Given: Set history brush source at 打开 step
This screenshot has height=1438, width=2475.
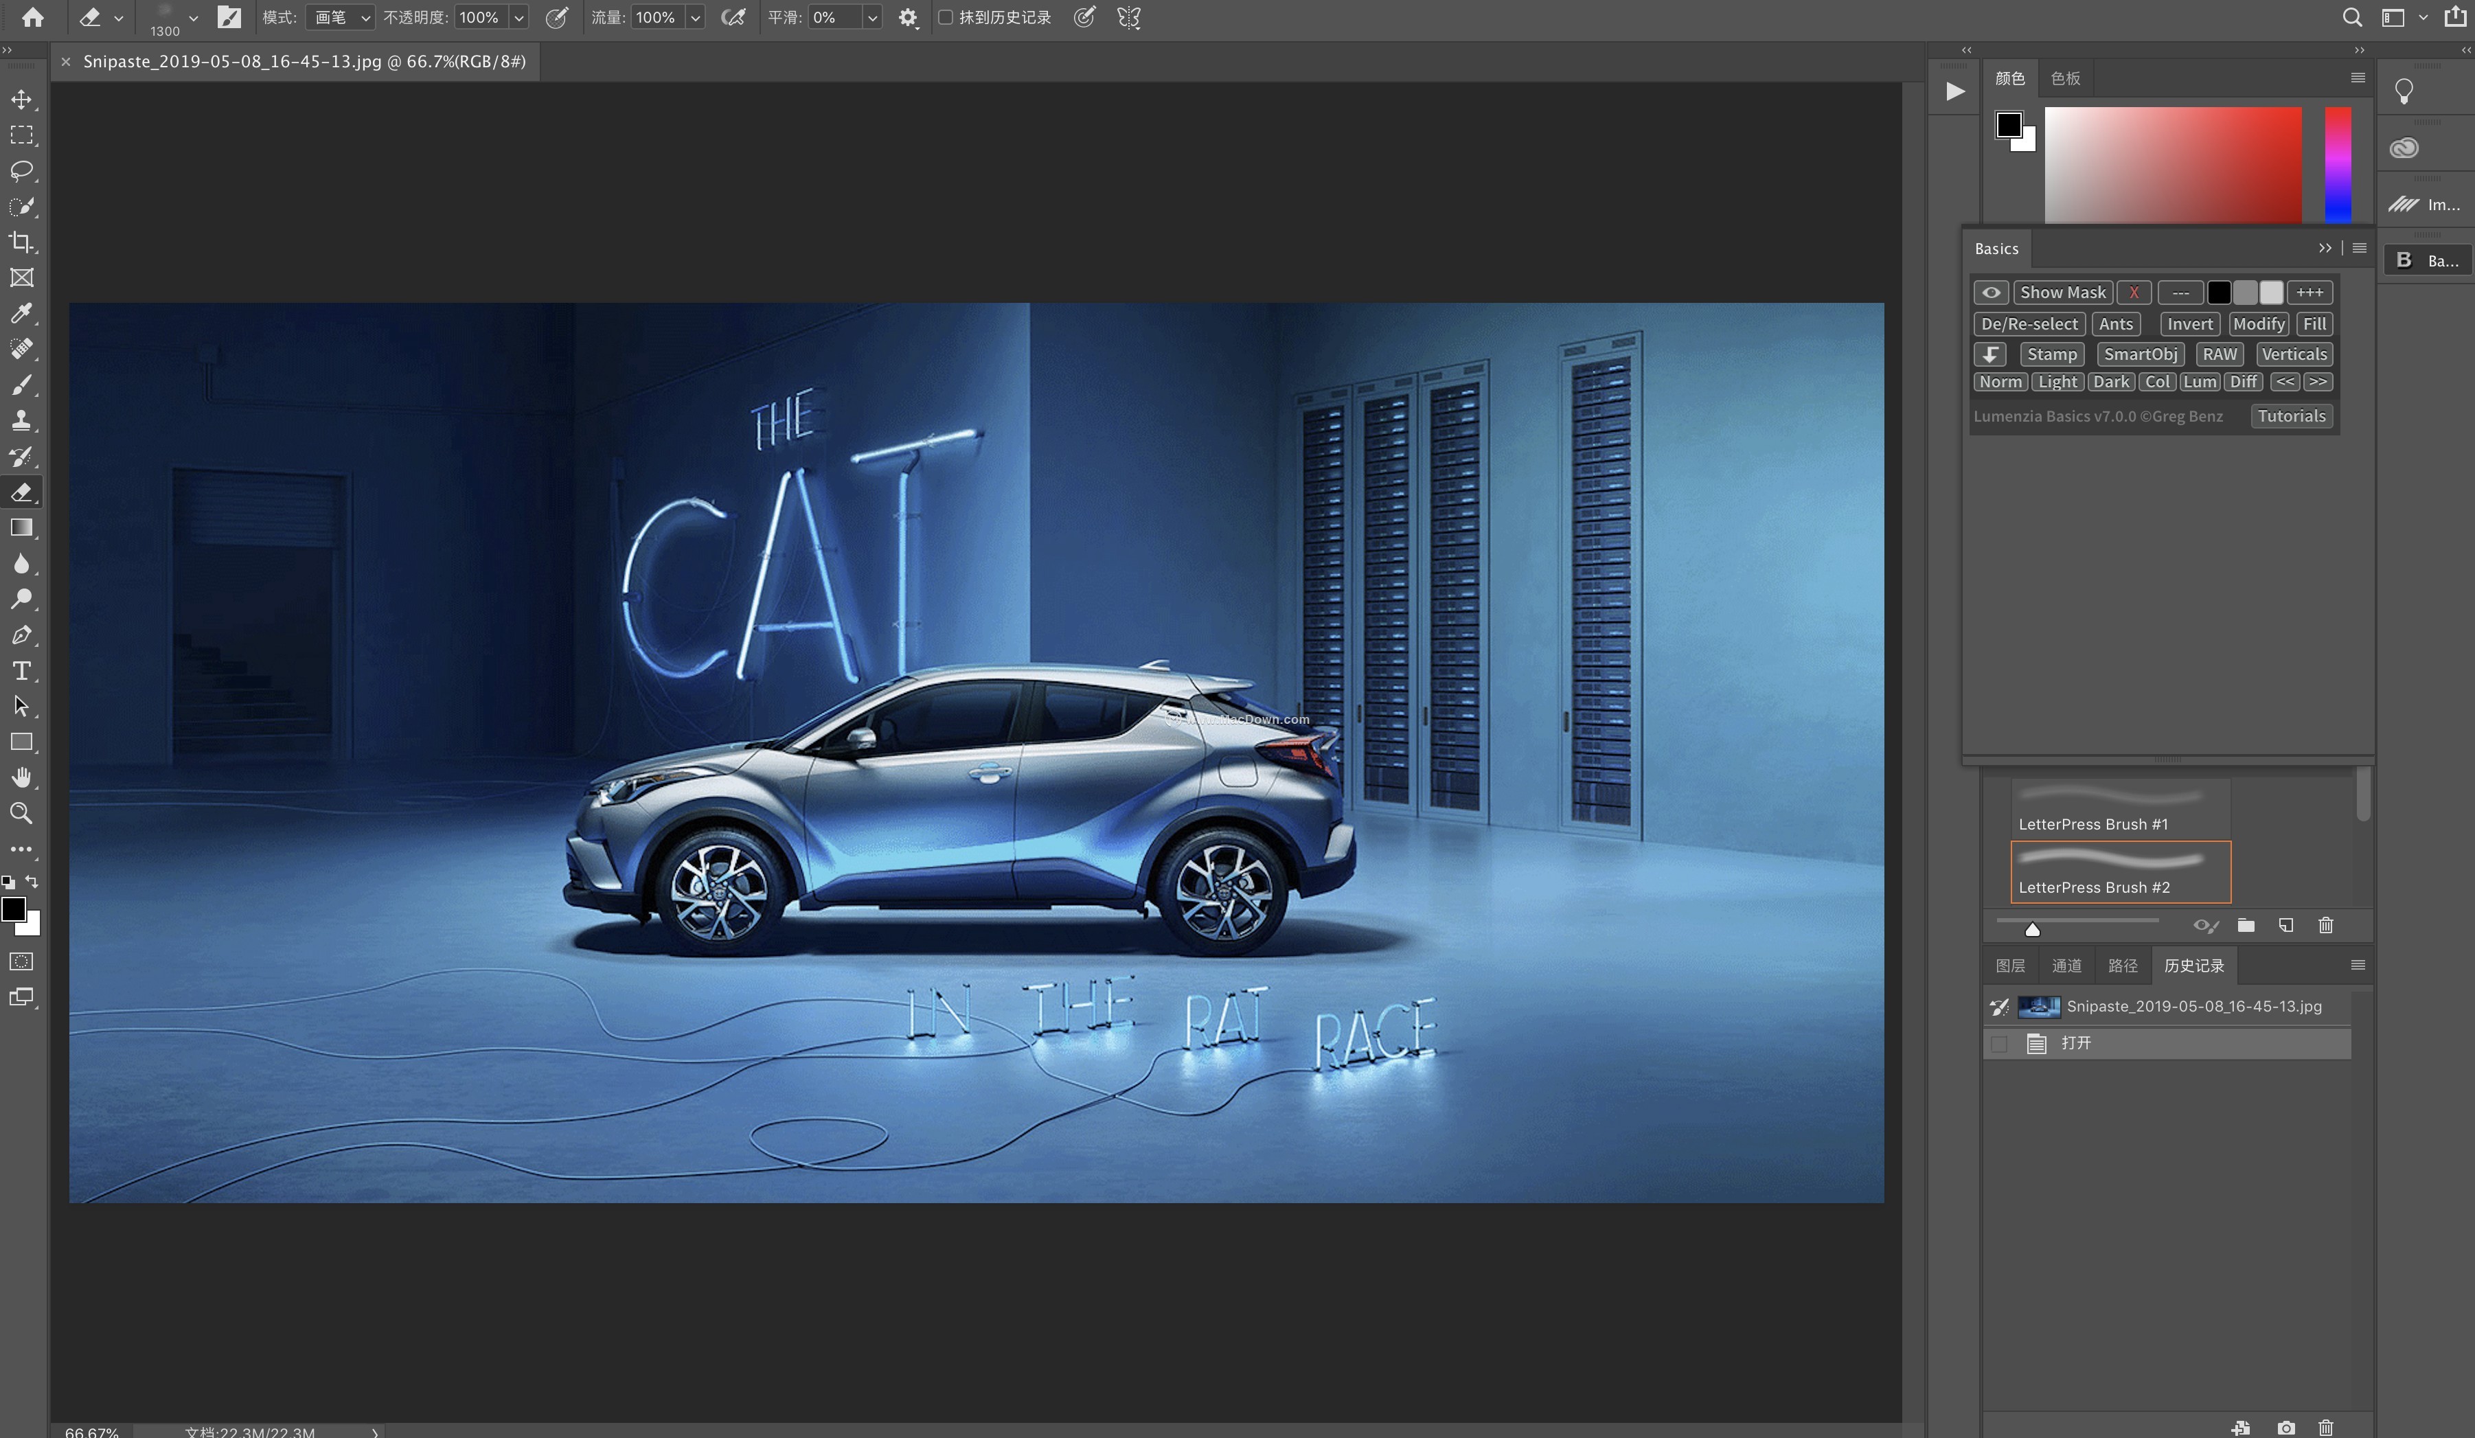Looking at the screenshot, I should [x=1998, y=1043].
